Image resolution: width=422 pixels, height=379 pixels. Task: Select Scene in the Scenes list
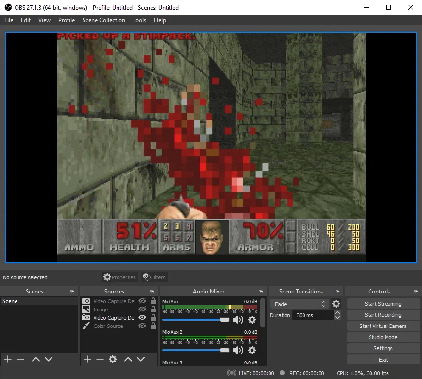pos(10,301)
